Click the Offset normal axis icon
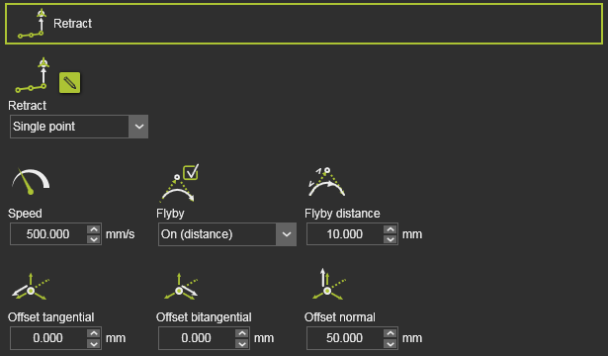The width and height of the screenshot is (608, 356). pyautogui.click(x=329, y=284)
